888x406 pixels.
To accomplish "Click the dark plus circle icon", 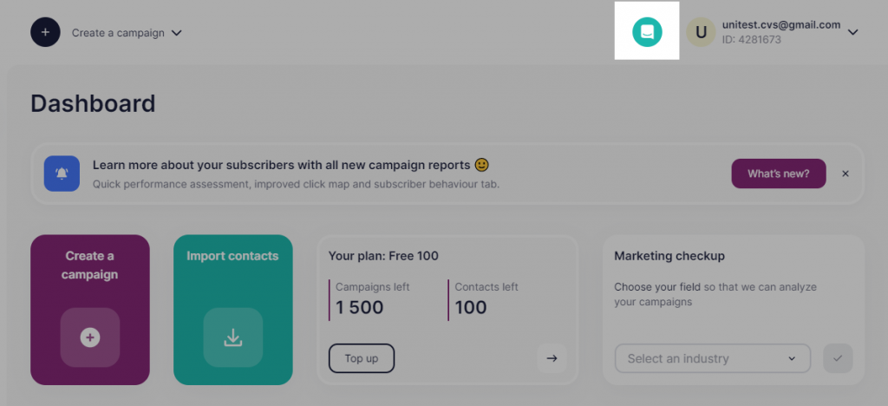I will pos(45,32).
